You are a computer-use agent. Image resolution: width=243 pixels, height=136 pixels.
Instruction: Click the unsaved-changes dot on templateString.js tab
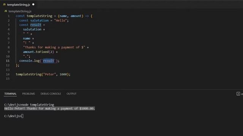33,5
